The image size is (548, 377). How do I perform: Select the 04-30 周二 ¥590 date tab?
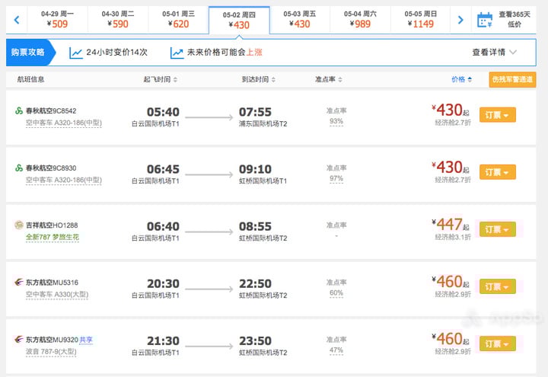[118, 20]
